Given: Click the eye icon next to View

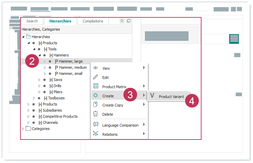Looking at the screenshot, I should (96, 68).
